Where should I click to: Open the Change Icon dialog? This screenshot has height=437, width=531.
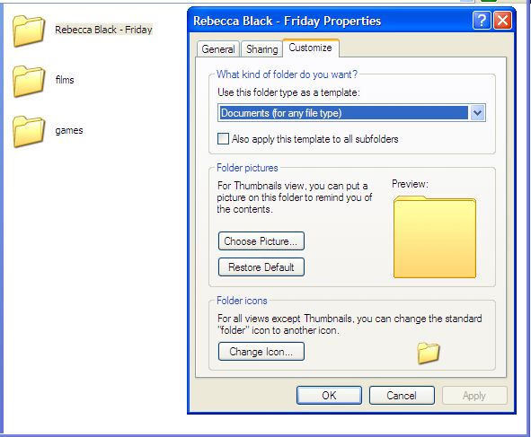tap(261, 352)
